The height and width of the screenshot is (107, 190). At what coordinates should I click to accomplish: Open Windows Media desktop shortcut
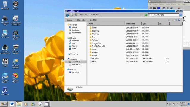tap(16, 78)
